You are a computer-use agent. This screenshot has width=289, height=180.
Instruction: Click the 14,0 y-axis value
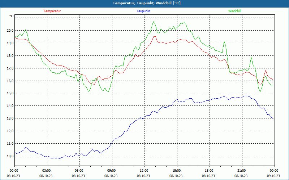point(10,105)
